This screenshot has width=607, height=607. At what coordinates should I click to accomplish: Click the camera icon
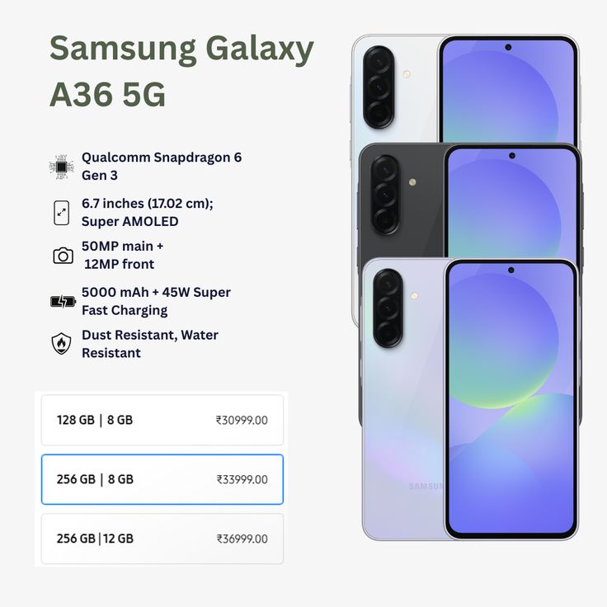(x=64, y=256)
